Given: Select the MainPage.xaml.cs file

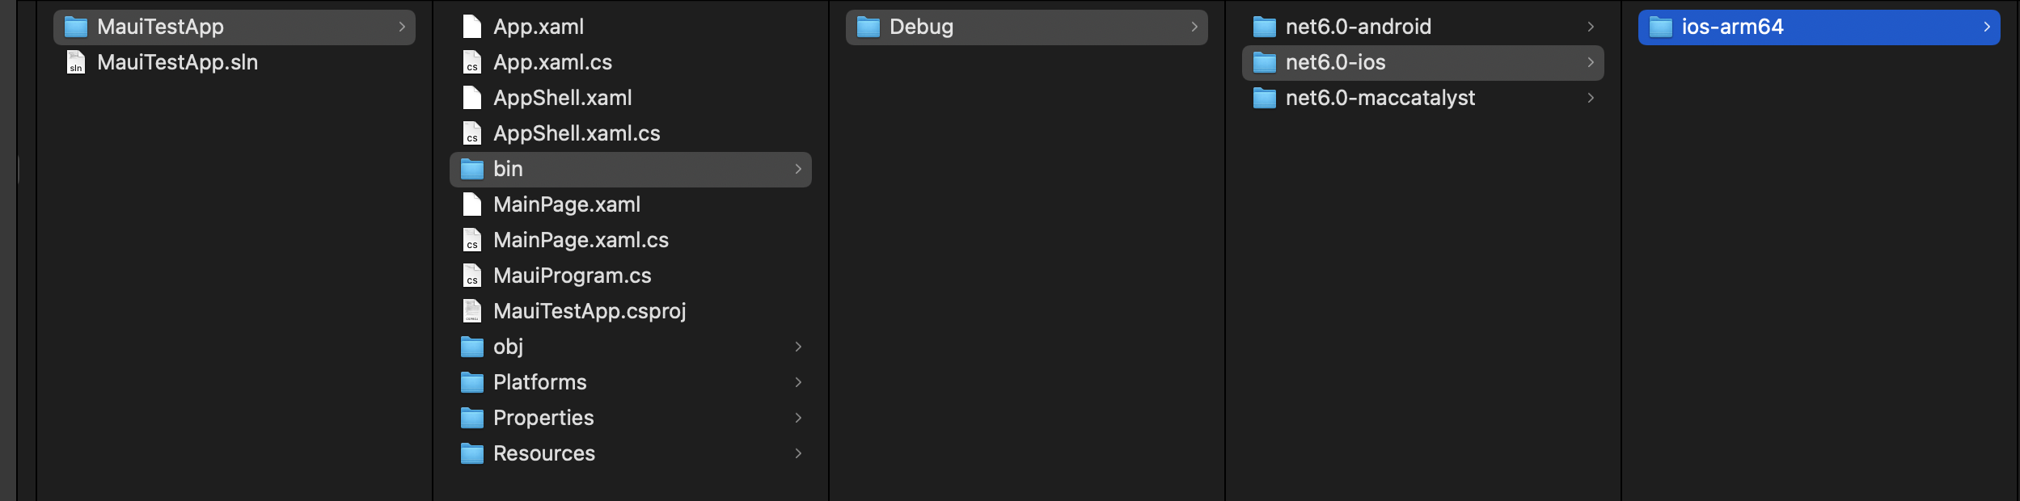Looking at the screenshot, I should coord(581,239).
